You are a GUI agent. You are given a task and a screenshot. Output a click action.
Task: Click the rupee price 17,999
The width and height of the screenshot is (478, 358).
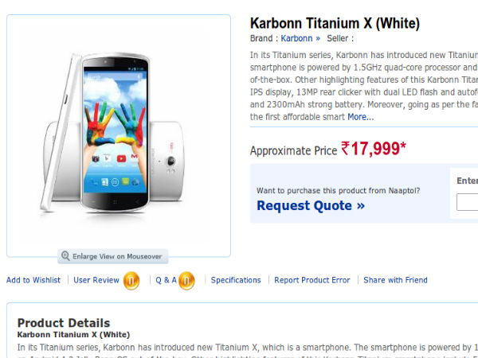tap(374, 149)
